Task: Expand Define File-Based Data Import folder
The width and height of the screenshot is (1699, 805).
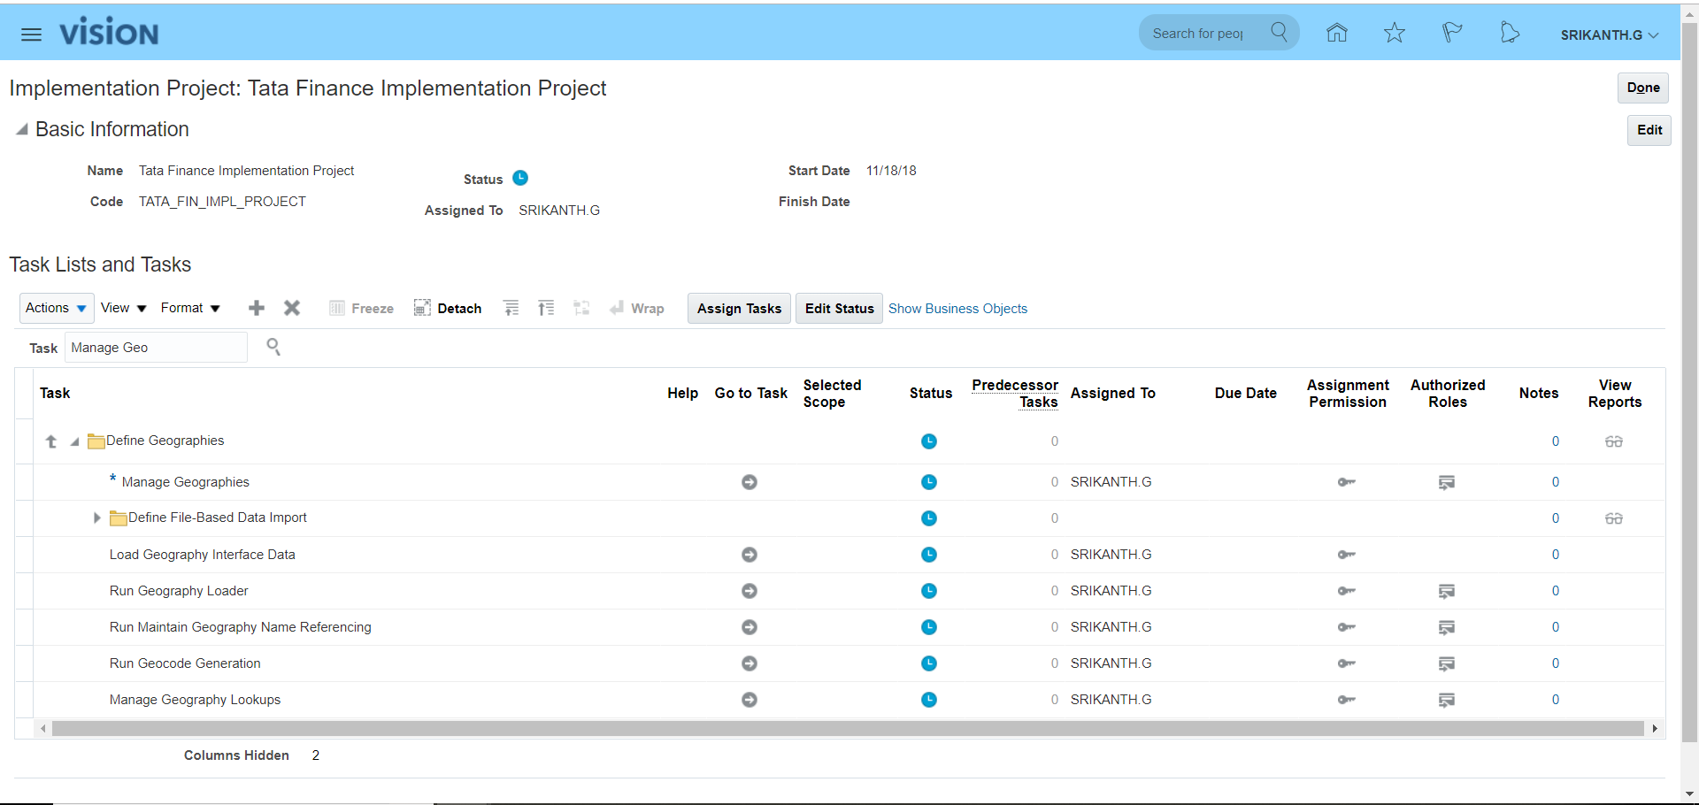Action: pyautogui.click(x=97, y=518)
